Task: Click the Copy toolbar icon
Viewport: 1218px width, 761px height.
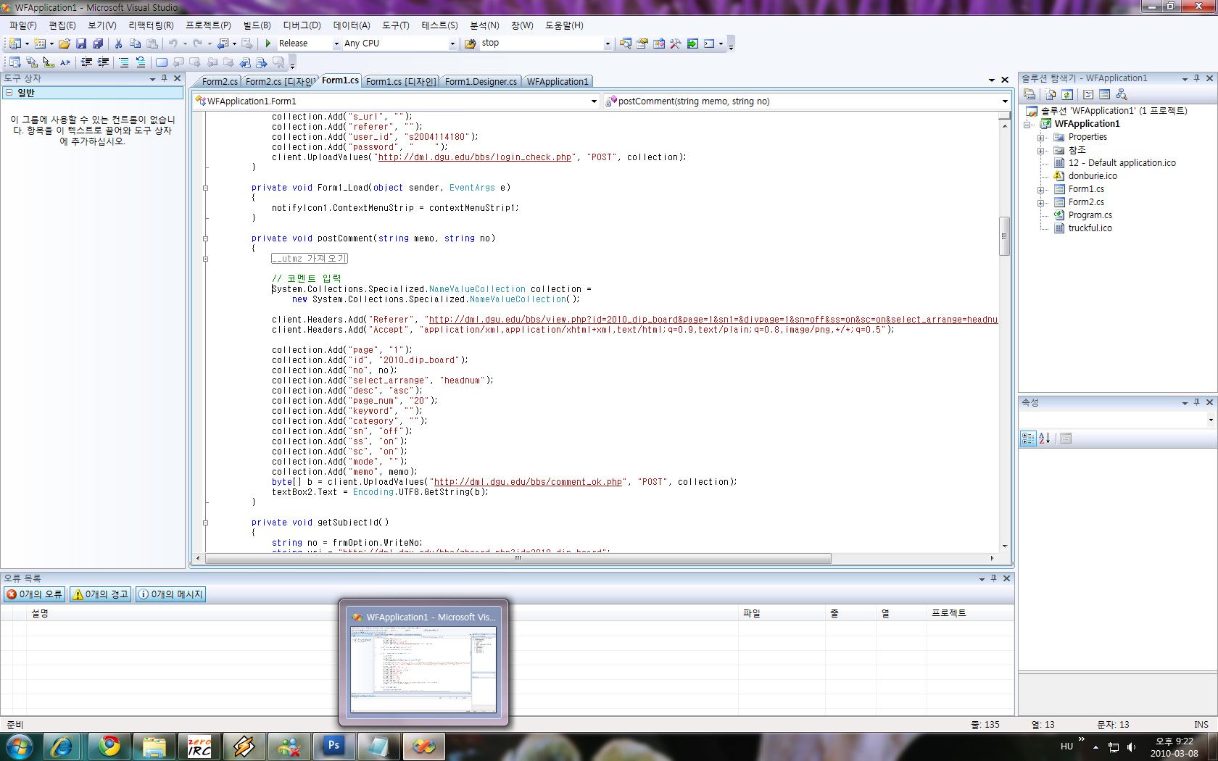Action: [x=136, y=43]
